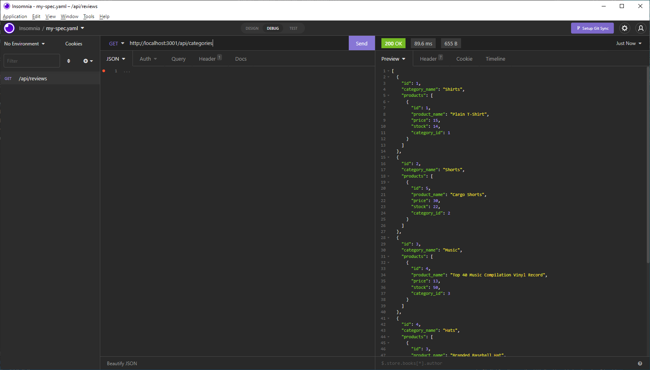Send the request
This screenshot has height=370, width=650.
(x=362, y=43)
